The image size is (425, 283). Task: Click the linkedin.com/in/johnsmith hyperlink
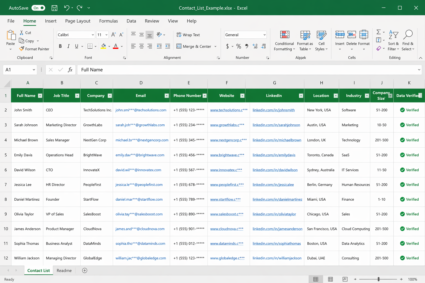click(x=273, y=110)
